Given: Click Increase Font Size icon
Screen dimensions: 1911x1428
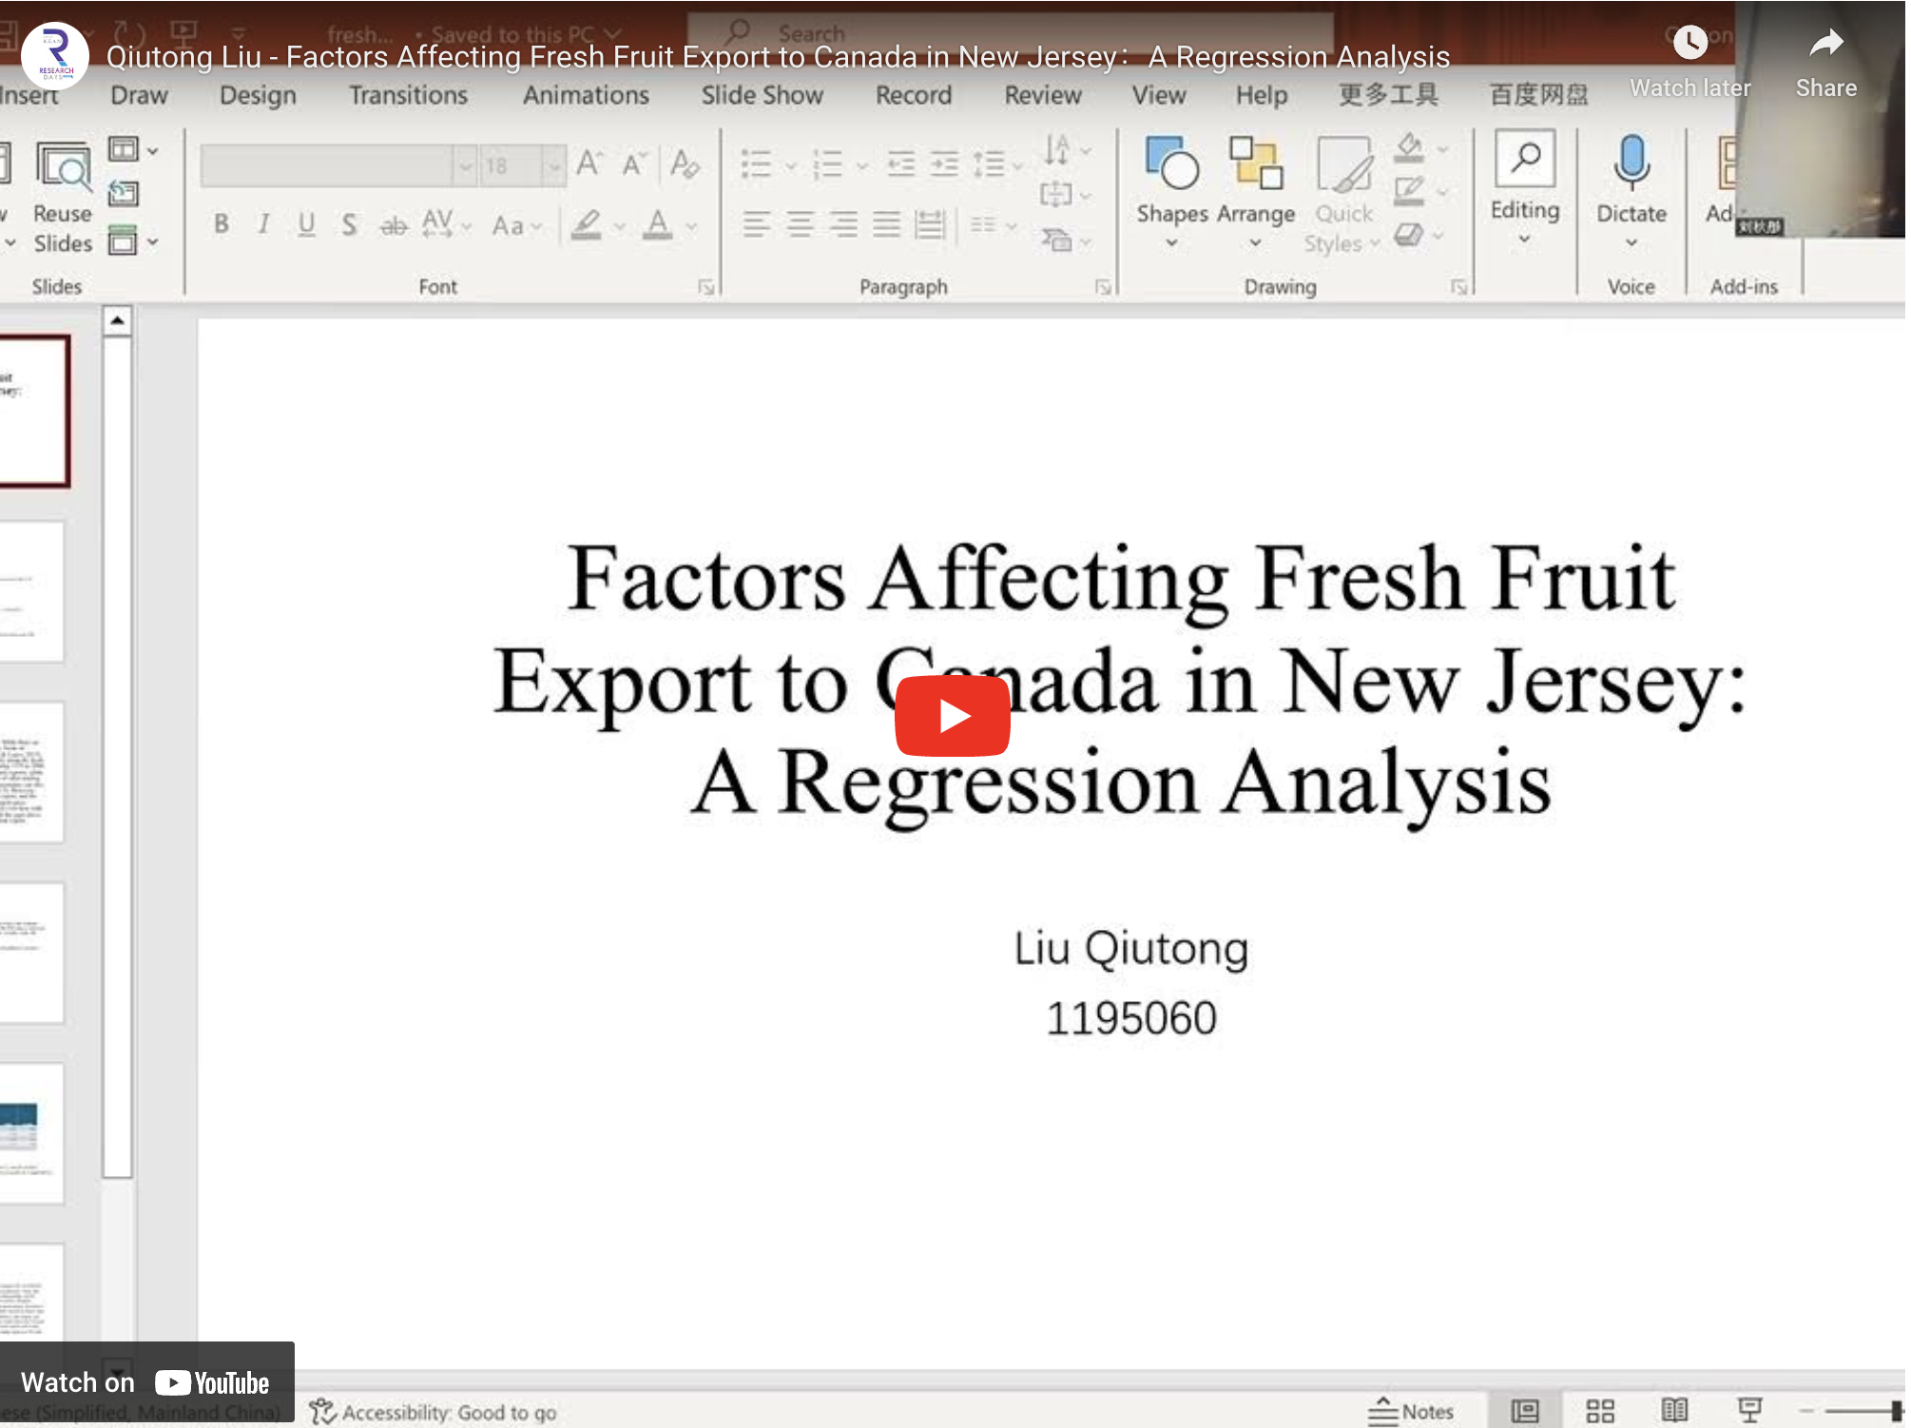Looking at the screenshot, I should click(x=589, y=164).
